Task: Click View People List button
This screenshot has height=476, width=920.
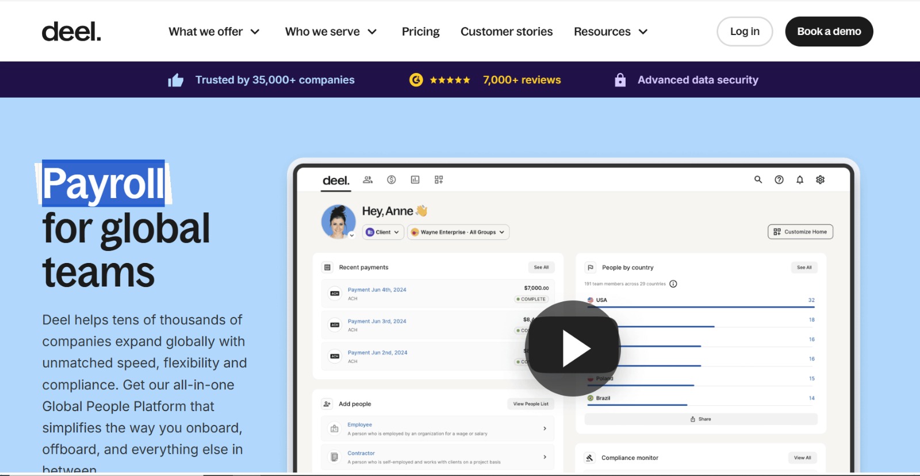Action: coord(531,404)
